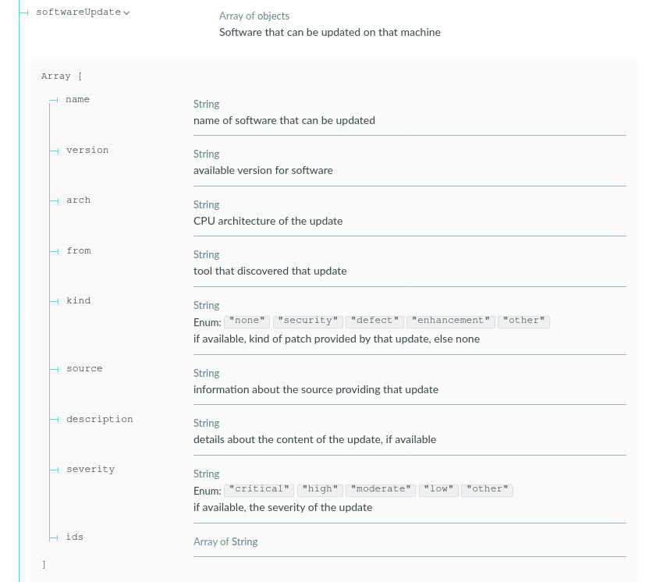Select the description property label
Viewport: 646px width, 582px height.
99,419
